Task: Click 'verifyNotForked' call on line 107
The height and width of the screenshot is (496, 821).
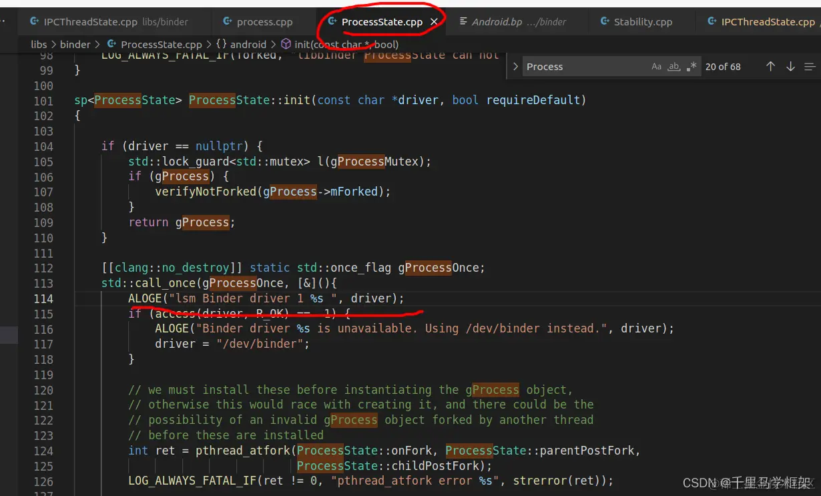Action: click(206, 192)
